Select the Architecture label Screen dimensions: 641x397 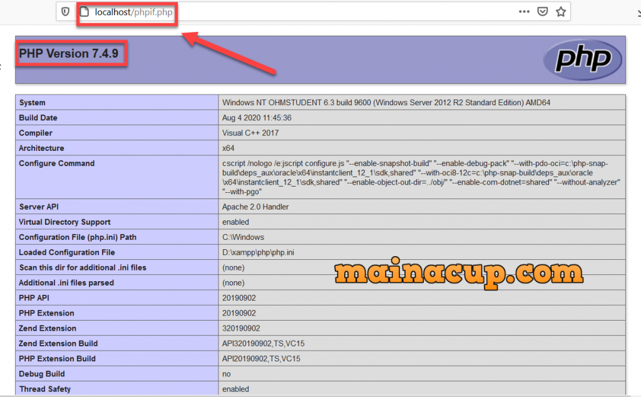(41, 148)
